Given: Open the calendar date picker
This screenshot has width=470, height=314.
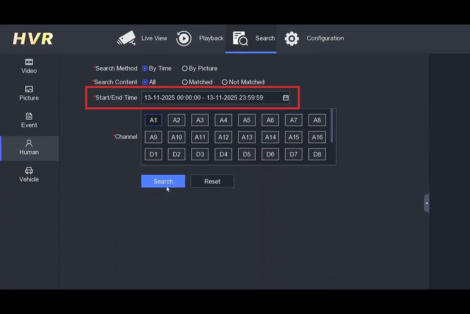Looking at the screenshot, I should tap(285, 97).
